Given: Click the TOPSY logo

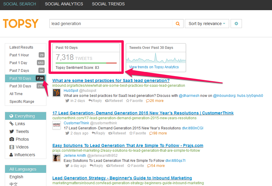Looking at the screenshot, I should [21, 24].
